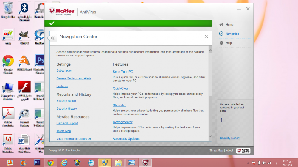Open the Shredder feature link

click(x=119, y=105)
